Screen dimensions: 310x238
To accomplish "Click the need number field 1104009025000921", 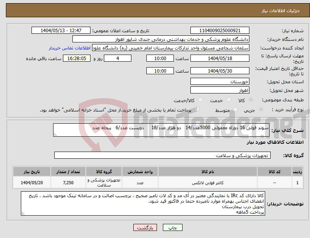I will (220, 31).
